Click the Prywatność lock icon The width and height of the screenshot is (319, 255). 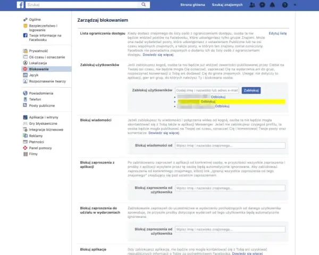(x=25, y=51)
